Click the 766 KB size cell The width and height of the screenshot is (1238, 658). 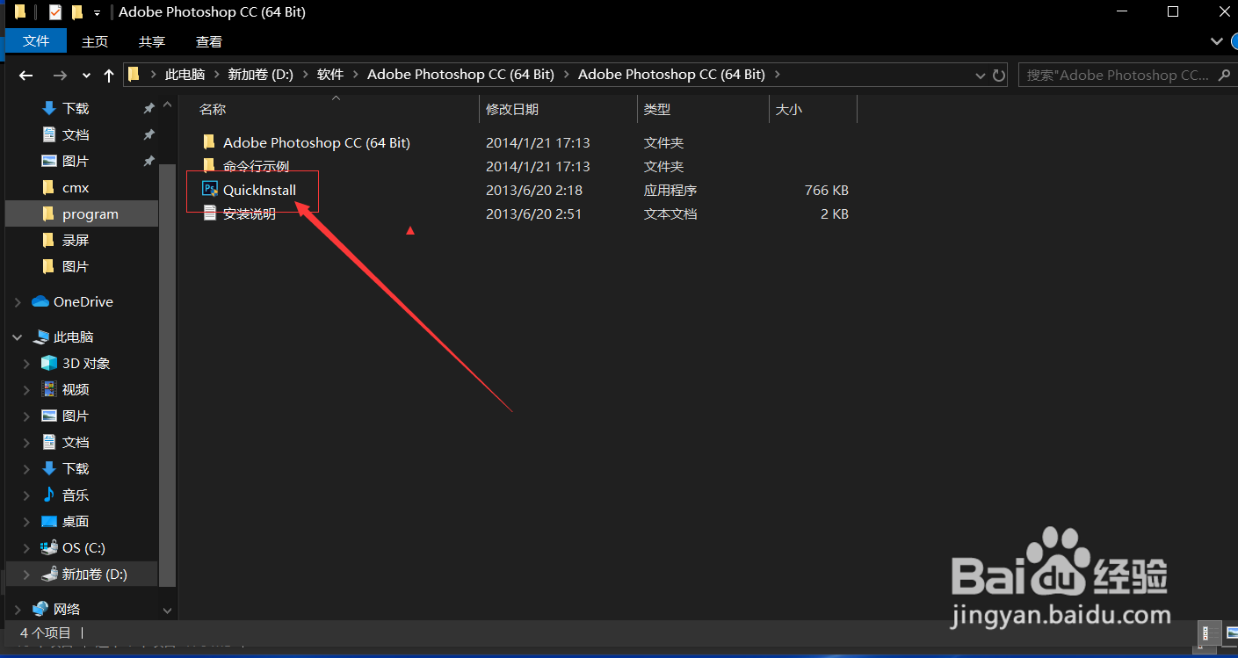click(x=826, y=190)
